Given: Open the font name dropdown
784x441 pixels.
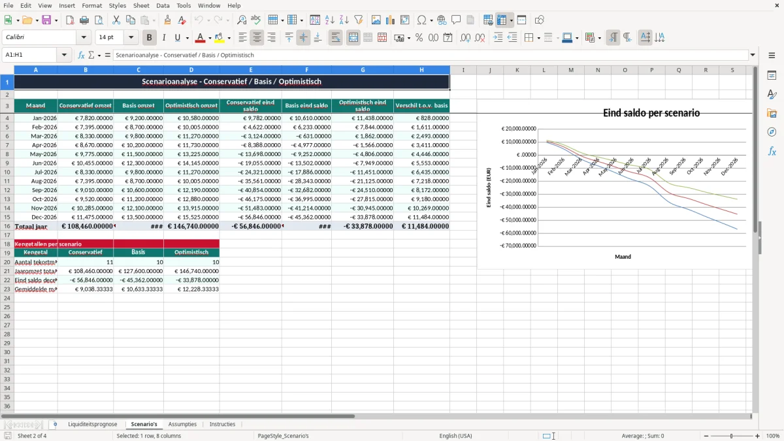Looking at the screenshot, I should click(x=84, y=38).
